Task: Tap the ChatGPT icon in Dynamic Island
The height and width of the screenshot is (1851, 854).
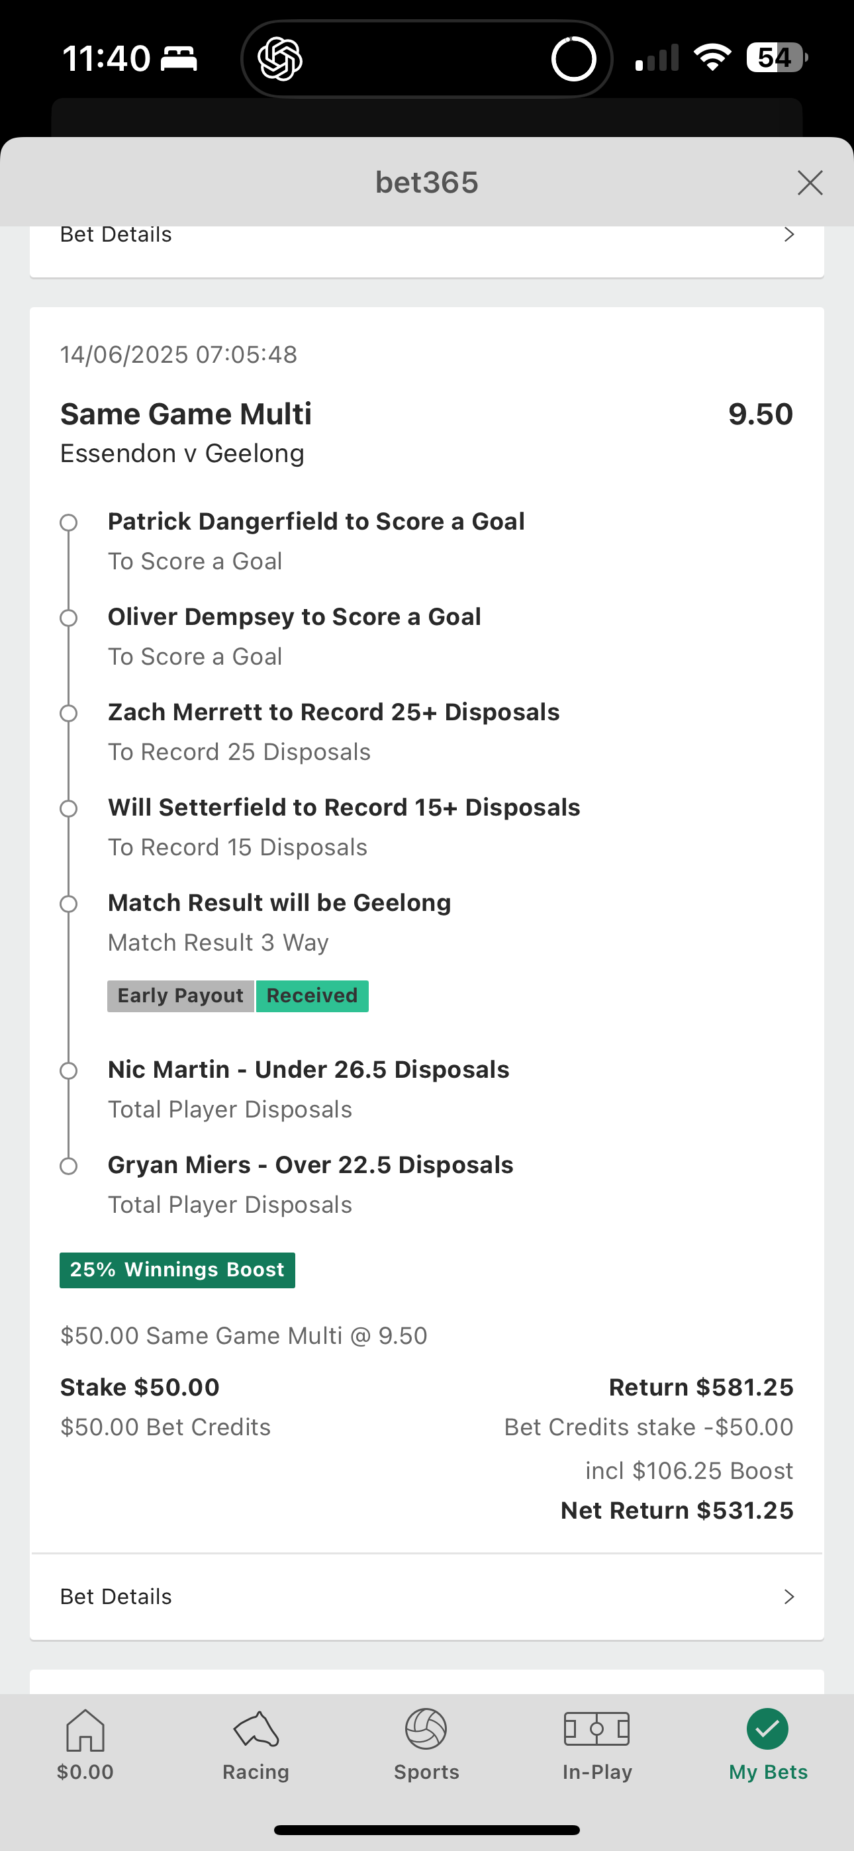Action: [280, 59]
